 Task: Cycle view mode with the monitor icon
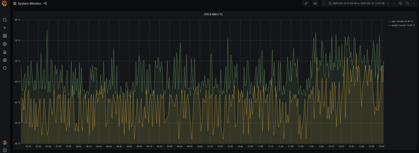[x=315, y=3]
